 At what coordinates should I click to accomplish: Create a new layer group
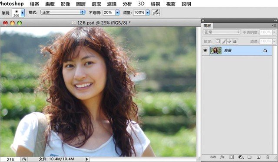(x=249, y=157)
